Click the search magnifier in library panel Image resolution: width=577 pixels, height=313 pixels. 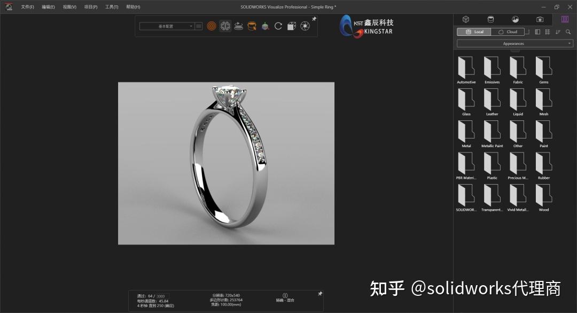[x=567, y=32]
